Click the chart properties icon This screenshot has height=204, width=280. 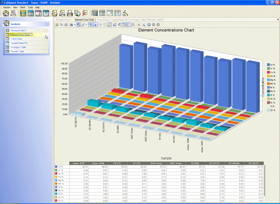tap(115, 25)
